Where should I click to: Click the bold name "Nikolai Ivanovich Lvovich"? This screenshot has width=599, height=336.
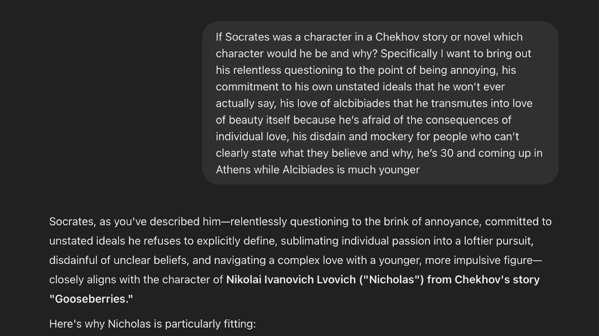[x=291, y=280]
